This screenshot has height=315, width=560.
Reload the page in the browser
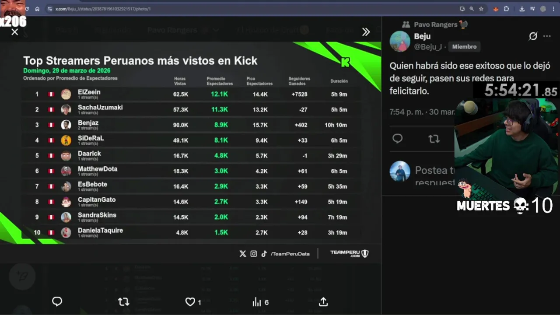[x=27, y=9]
